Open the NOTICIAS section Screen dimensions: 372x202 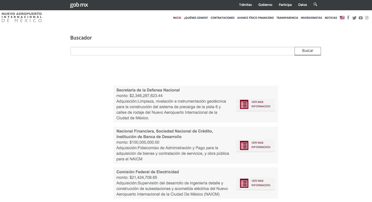coord(331,18)
